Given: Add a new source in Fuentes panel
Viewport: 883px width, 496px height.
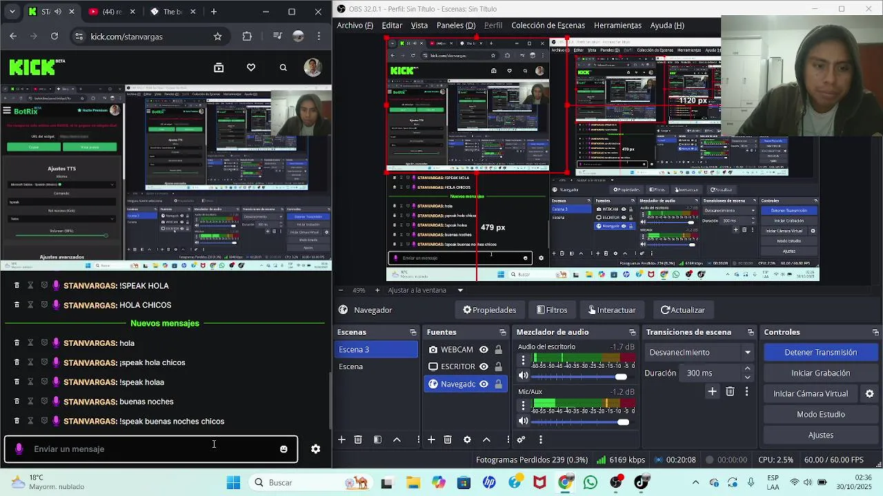Looking at the screenshot, I should click(431, 440).
